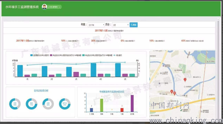Open the 年度 year dropdown
Viewport: 223px width, 124px height.
96,25
